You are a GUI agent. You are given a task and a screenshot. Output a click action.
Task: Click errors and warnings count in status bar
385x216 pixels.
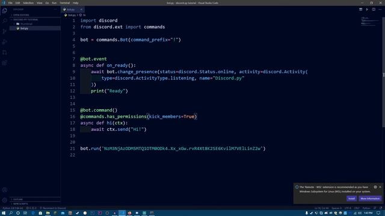pos(31,208)
